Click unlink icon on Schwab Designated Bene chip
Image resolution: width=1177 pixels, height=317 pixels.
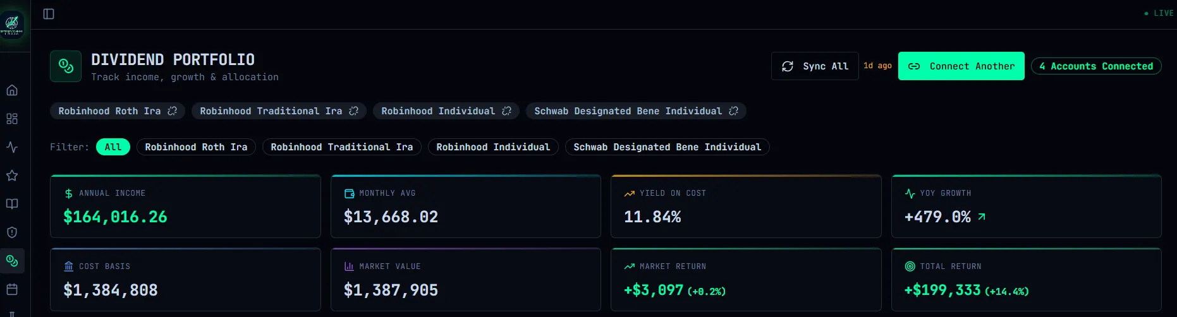coord(733,111)
